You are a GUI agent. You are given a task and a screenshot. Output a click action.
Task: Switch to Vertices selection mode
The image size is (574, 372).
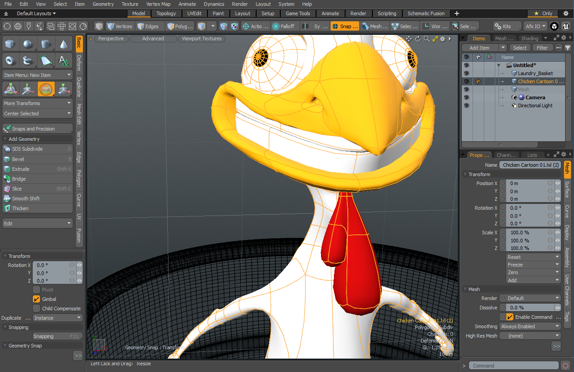(x=119, y=26)
